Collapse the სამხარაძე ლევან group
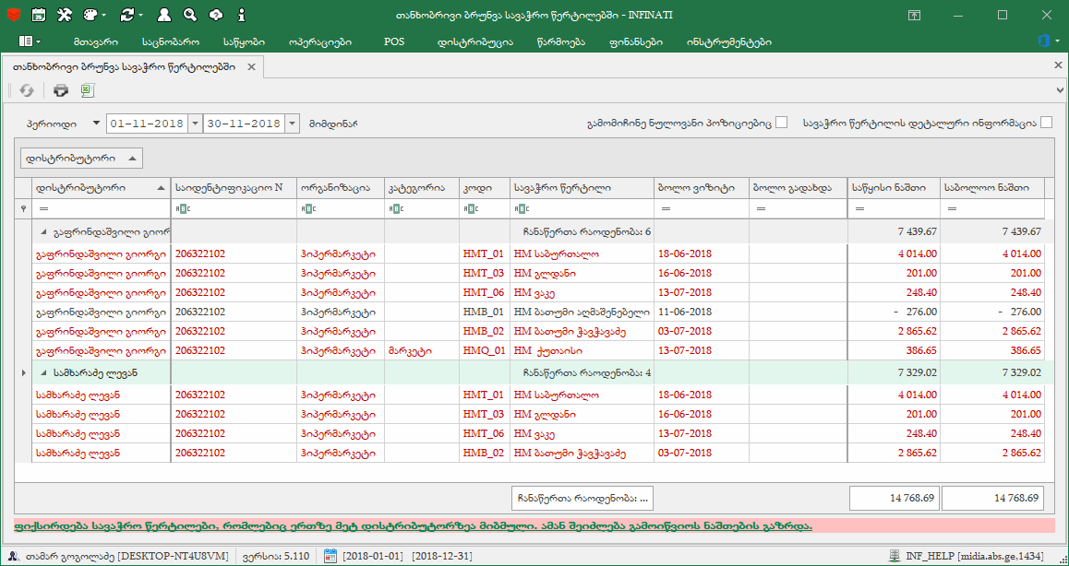 click(x=43, y=372)
